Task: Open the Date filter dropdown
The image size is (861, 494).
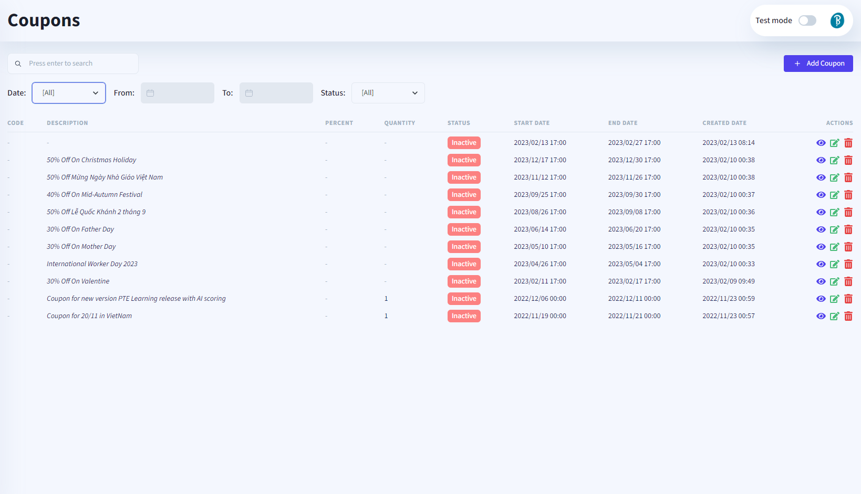Action: pyautogui.click(x=69, y=93)
